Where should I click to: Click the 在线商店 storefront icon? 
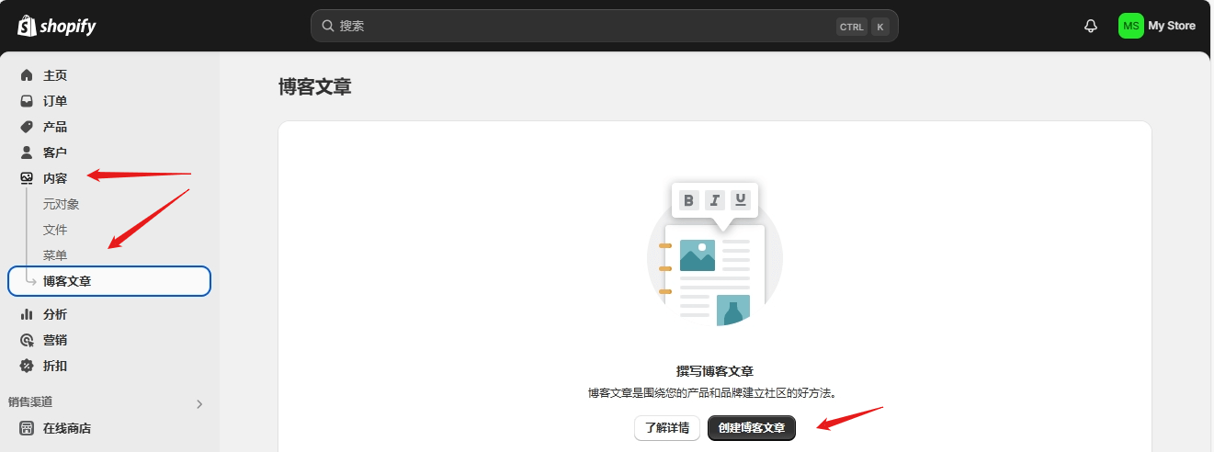pyautogui.click(x=27, y=428)
